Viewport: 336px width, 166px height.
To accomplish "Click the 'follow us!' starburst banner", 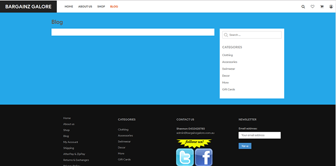I will coord(194,143).
